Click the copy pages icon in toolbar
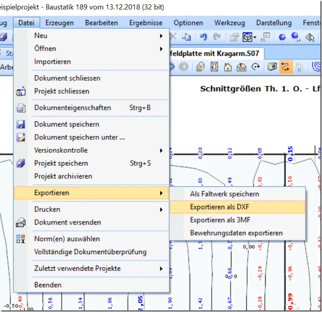Image resolution: width=322 pixels, height=312 pixels. tap(186, 37)
